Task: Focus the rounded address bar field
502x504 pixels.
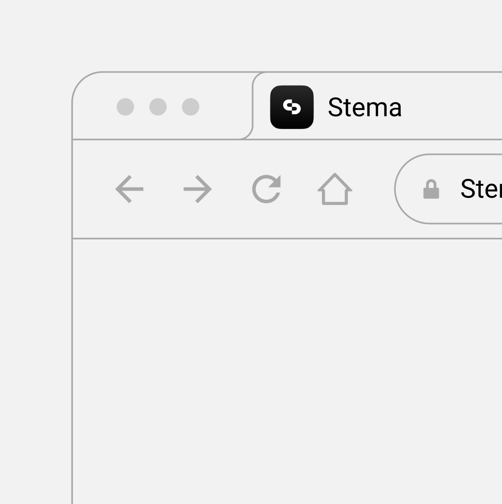Action: coord(448,189)
